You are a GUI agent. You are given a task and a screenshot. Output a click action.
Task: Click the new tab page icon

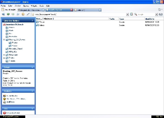[3, 10]
